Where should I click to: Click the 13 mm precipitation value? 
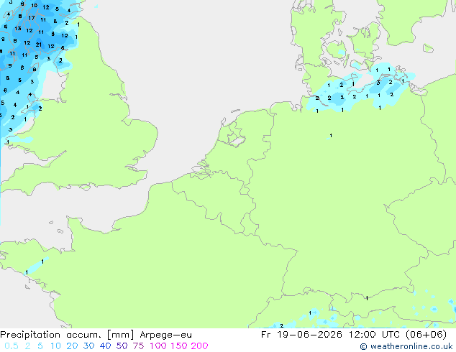tap(18, 29)
